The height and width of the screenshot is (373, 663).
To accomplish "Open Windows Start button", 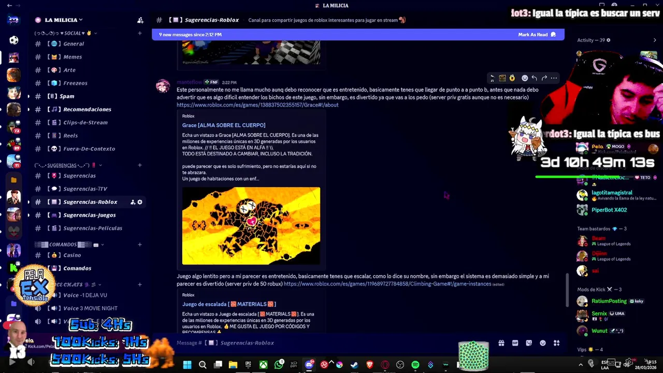I will (187, 365).
